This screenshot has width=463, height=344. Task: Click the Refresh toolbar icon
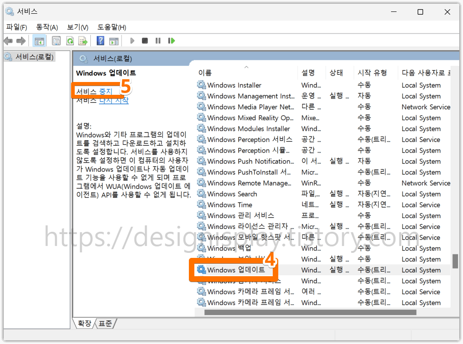pyautogui.click(x=70, y=41)
